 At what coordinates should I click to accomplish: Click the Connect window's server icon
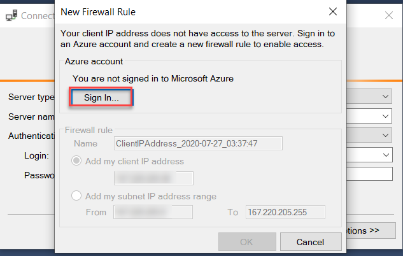10,15
